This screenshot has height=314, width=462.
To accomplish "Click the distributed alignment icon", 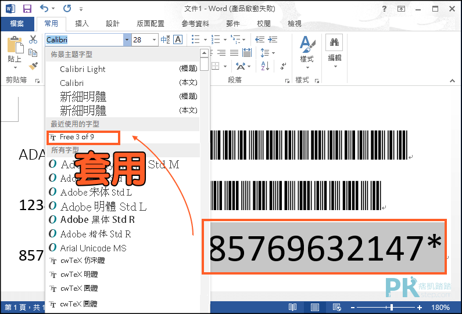I will (x=247, y=53).
